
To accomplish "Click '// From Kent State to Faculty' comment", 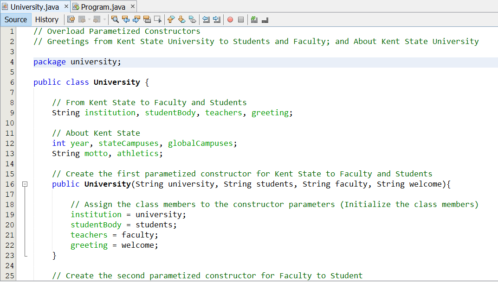I will [149, 103].
